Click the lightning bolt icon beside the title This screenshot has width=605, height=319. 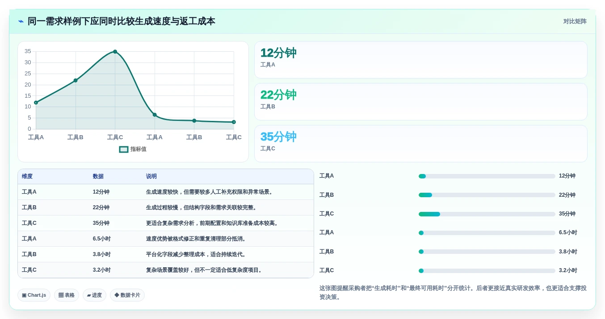pyautogui.click(x=21, y=21)
